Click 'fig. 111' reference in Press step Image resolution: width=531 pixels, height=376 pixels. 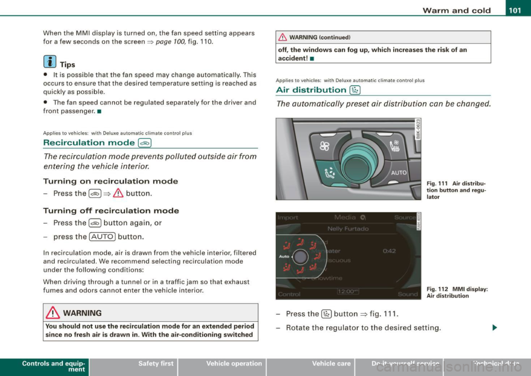pos(384,314)
